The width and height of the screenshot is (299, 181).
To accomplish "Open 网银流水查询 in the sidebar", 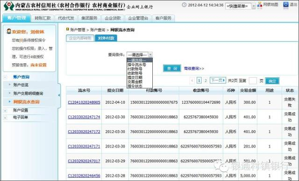I will pyautogui.click(x=26, y=102).
